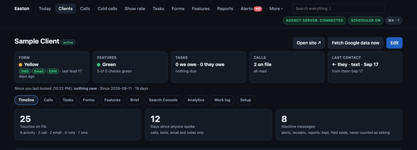Open the Tasks summary card
417x150 pixels.
pyautogui.click(x=209, y=67)
